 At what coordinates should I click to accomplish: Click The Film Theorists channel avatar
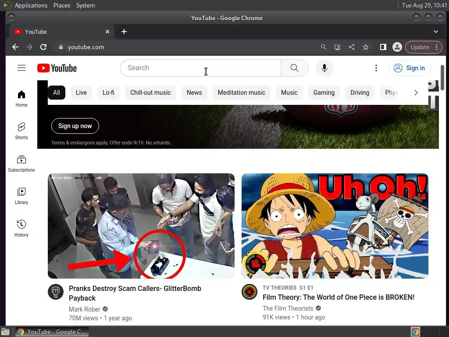point(249,292)
